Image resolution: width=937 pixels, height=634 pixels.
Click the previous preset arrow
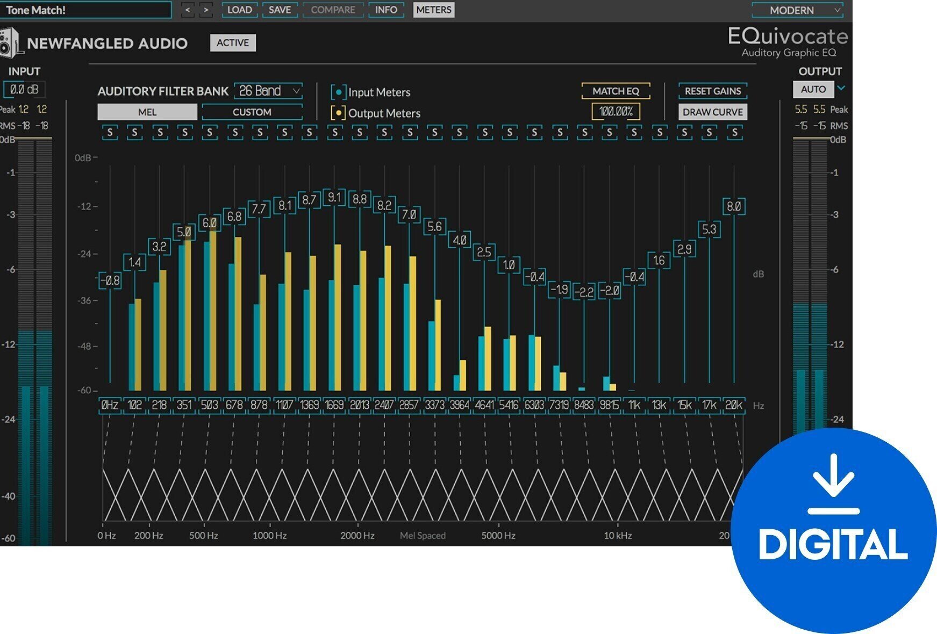pyautogui.click(x=187, y=10)
